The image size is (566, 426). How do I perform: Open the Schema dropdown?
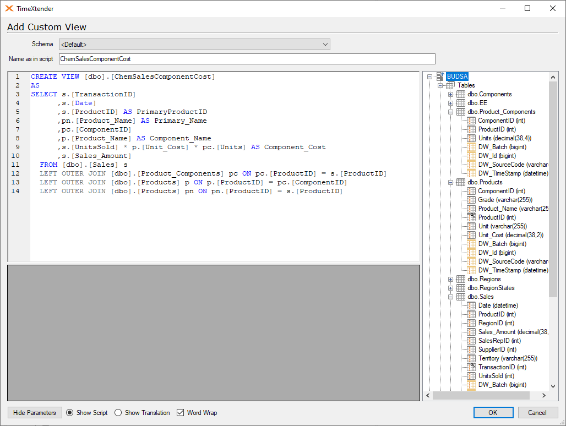[x=194, y=45]
